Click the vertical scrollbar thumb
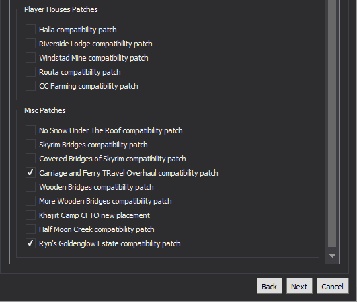The height and width of the screenshot is (302, 357). pyautogui.click(x=332, y=123)
